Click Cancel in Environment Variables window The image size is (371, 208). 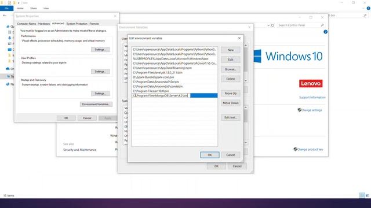point(237,166)
